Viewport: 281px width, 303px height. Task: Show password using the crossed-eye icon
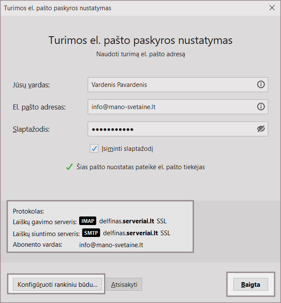(261, 129)
